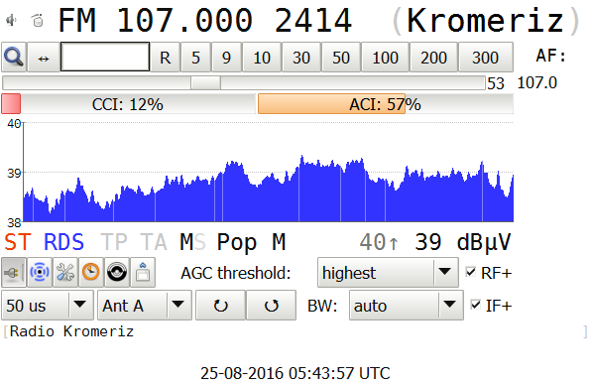This screenshot has height=384, width=591.
Task: Click the 107.0 AF list entry
Action: click(x=536, y=83)
